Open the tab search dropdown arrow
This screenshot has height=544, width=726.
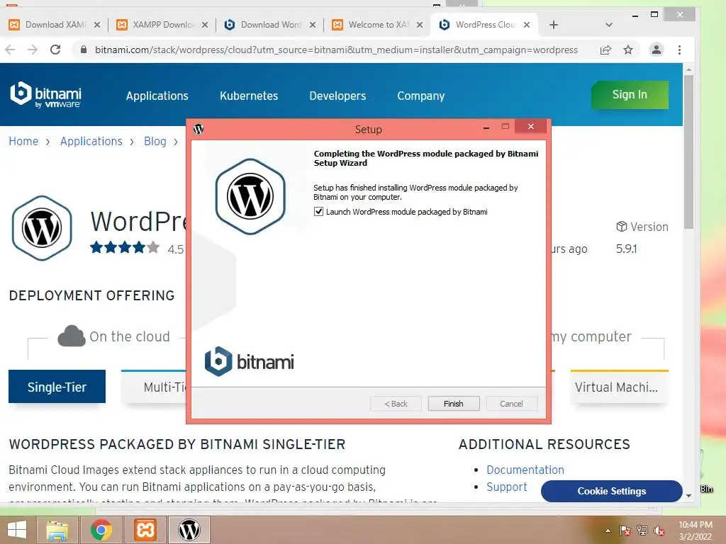(609, 25)
